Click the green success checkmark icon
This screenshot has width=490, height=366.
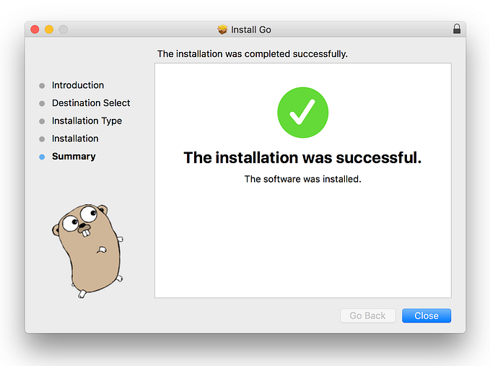[x=303, y=113]
